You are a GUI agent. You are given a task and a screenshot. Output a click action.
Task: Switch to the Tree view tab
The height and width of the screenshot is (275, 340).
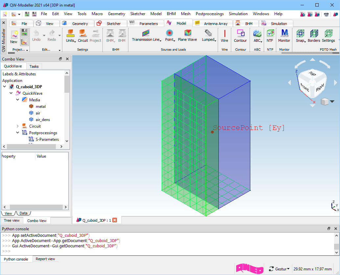pos(12,220)
